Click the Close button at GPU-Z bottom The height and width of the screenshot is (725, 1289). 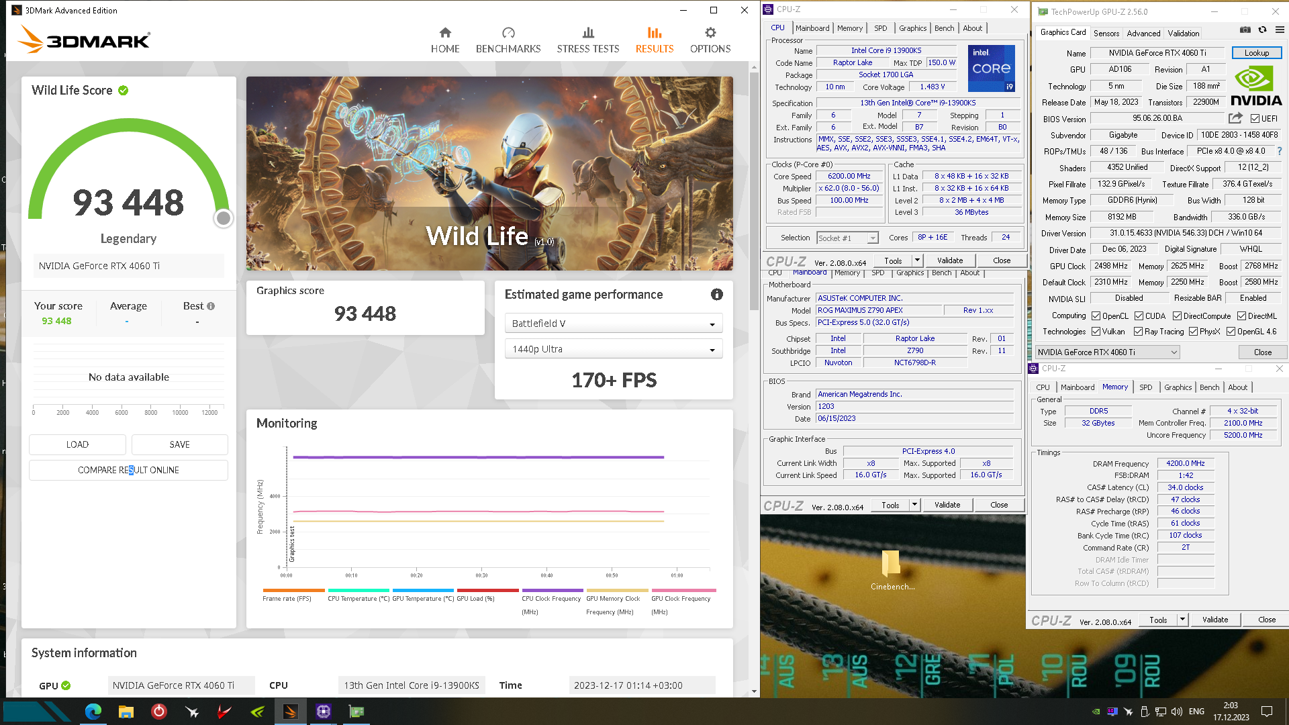[x=1262, y=352]
